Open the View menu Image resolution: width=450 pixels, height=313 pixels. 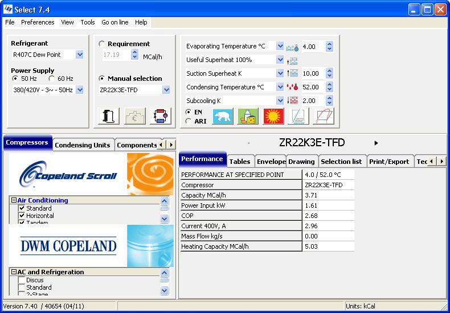pyautogui.click(x=67, y=22)
